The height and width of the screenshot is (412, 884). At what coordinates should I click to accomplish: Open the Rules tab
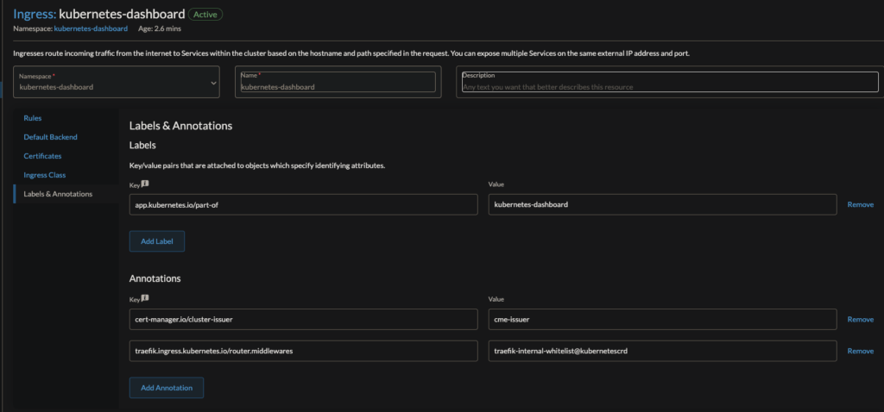(33, 118)
